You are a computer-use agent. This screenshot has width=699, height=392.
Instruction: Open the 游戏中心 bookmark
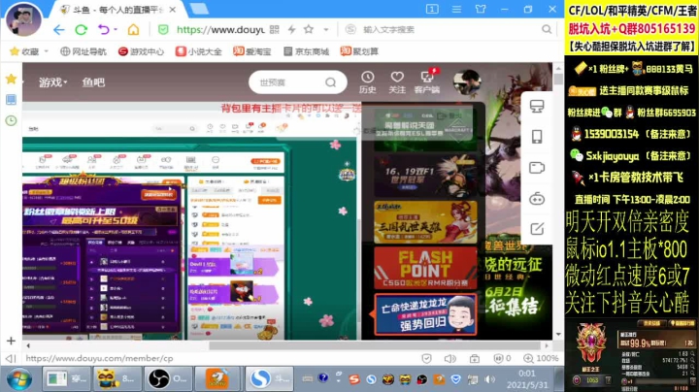pyautogui.click(x=141, y=51)
